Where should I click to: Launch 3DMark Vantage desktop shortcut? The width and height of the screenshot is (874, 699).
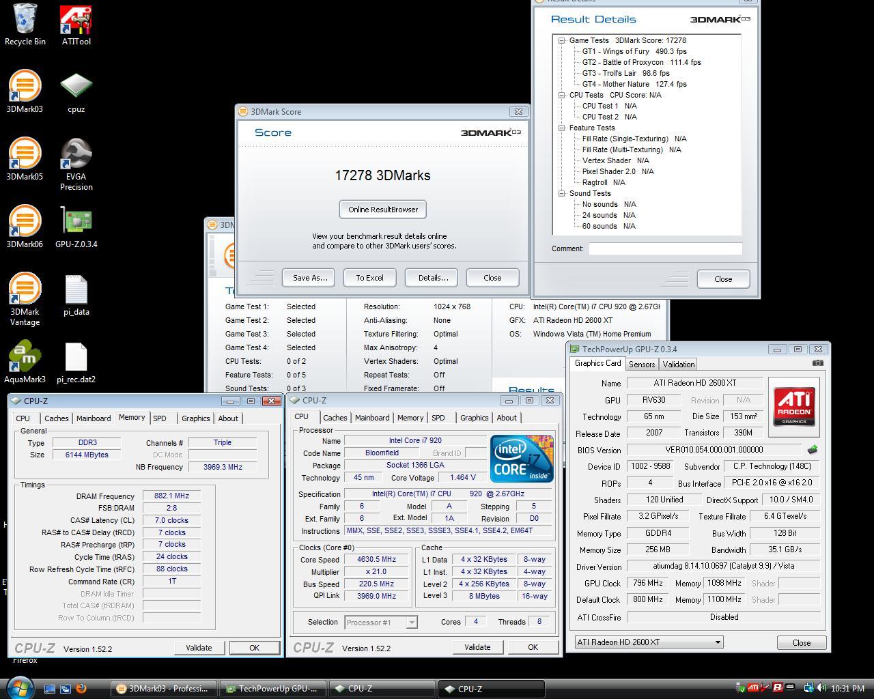pos(25,299)
